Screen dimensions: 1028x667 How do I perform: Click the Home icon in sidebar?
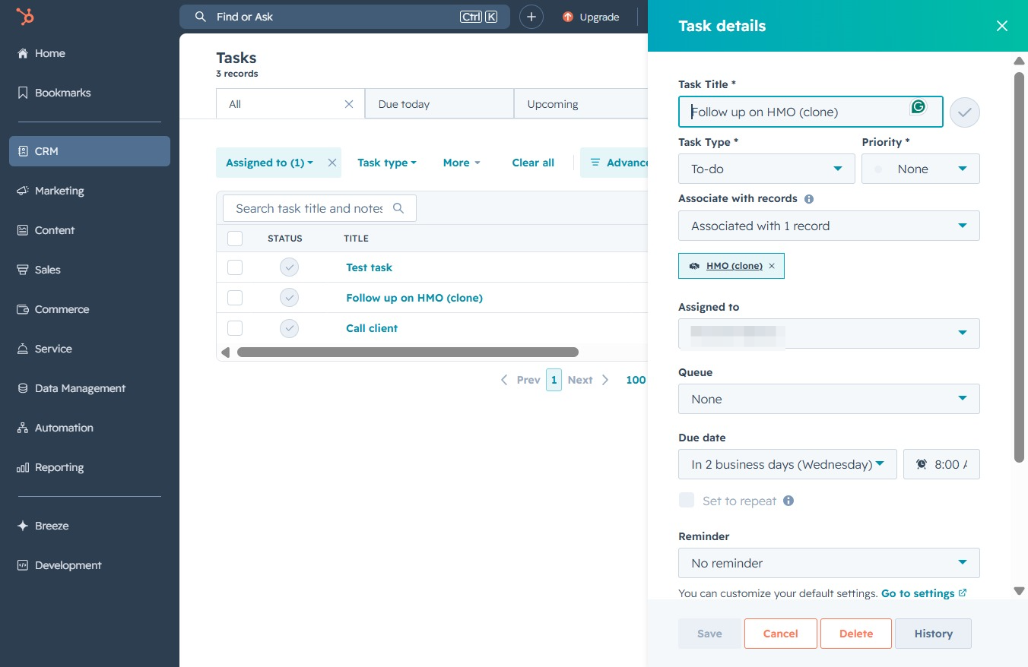click(x=22, y=53)
